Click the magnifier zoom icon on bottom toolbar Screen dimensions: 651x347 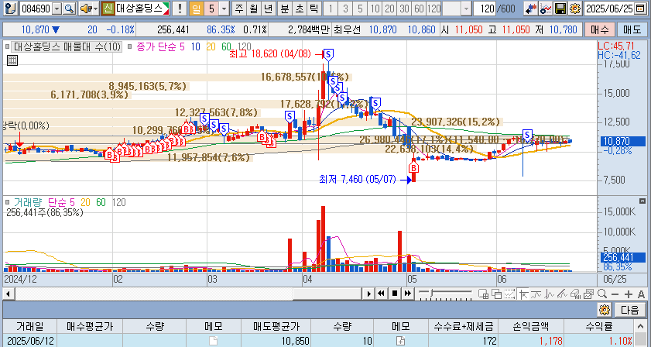(x=602, y=294)
